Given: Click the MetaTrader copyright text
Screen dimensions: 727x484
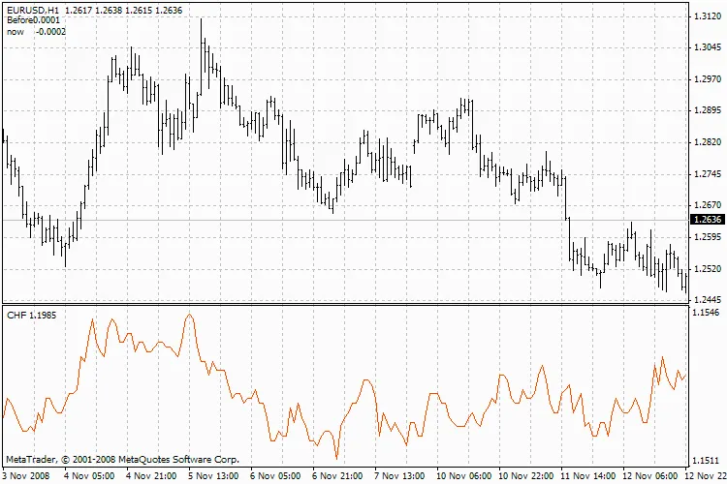Looking at the screenshot, I should (121, 460).
